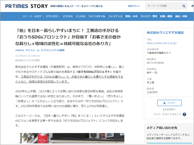The width and height of the screenshot is (194, 145).
Task: Open the エンタメ category
Action: [x=81, y=16]
